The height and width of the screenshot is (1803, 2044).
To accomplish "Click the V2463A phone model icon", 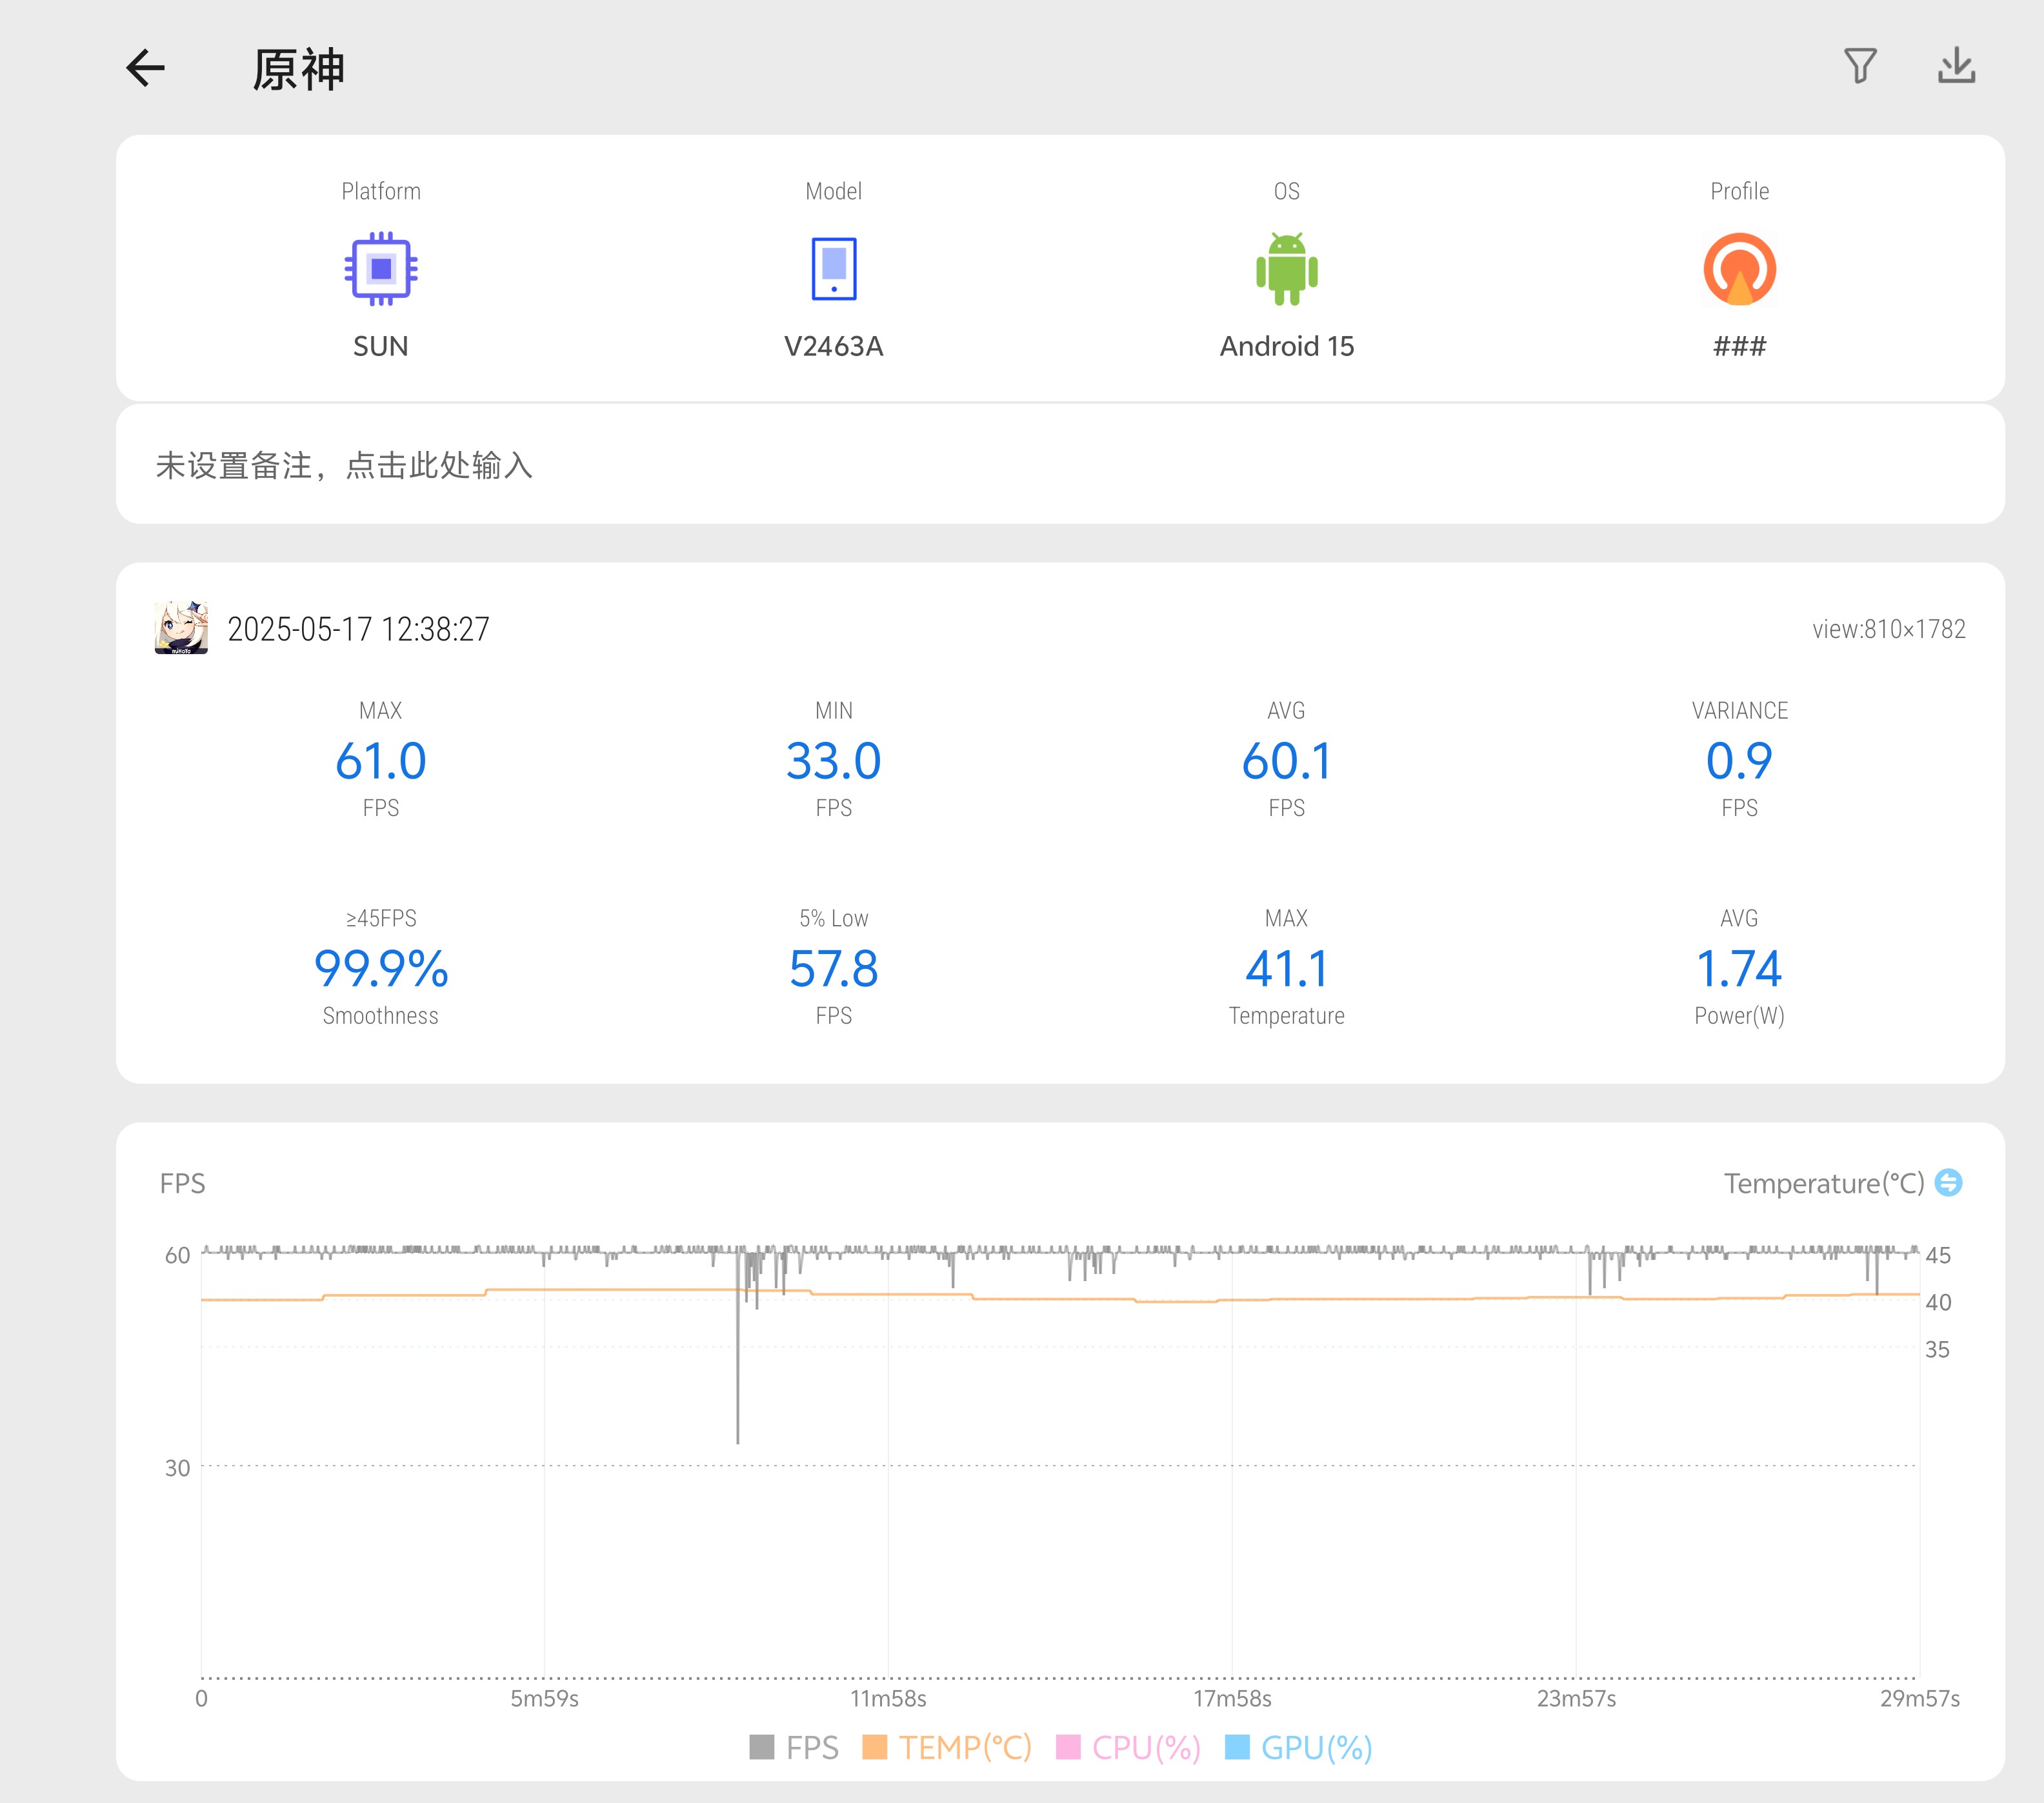I will click(834, 269).
